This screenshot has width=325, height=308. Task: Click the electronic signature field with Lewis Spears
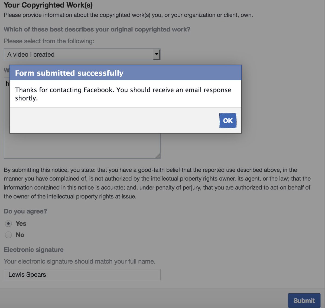tap(82, 274)
